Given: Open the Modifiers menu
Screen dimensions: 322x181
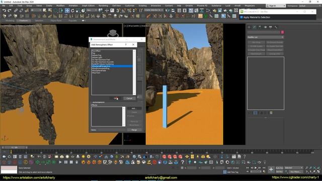Looking at the screenshot, I should (60, 6).
